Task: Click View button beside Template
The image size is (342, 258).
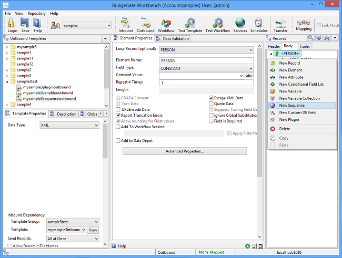Action: pyautogui.click(x=93, y=230)
